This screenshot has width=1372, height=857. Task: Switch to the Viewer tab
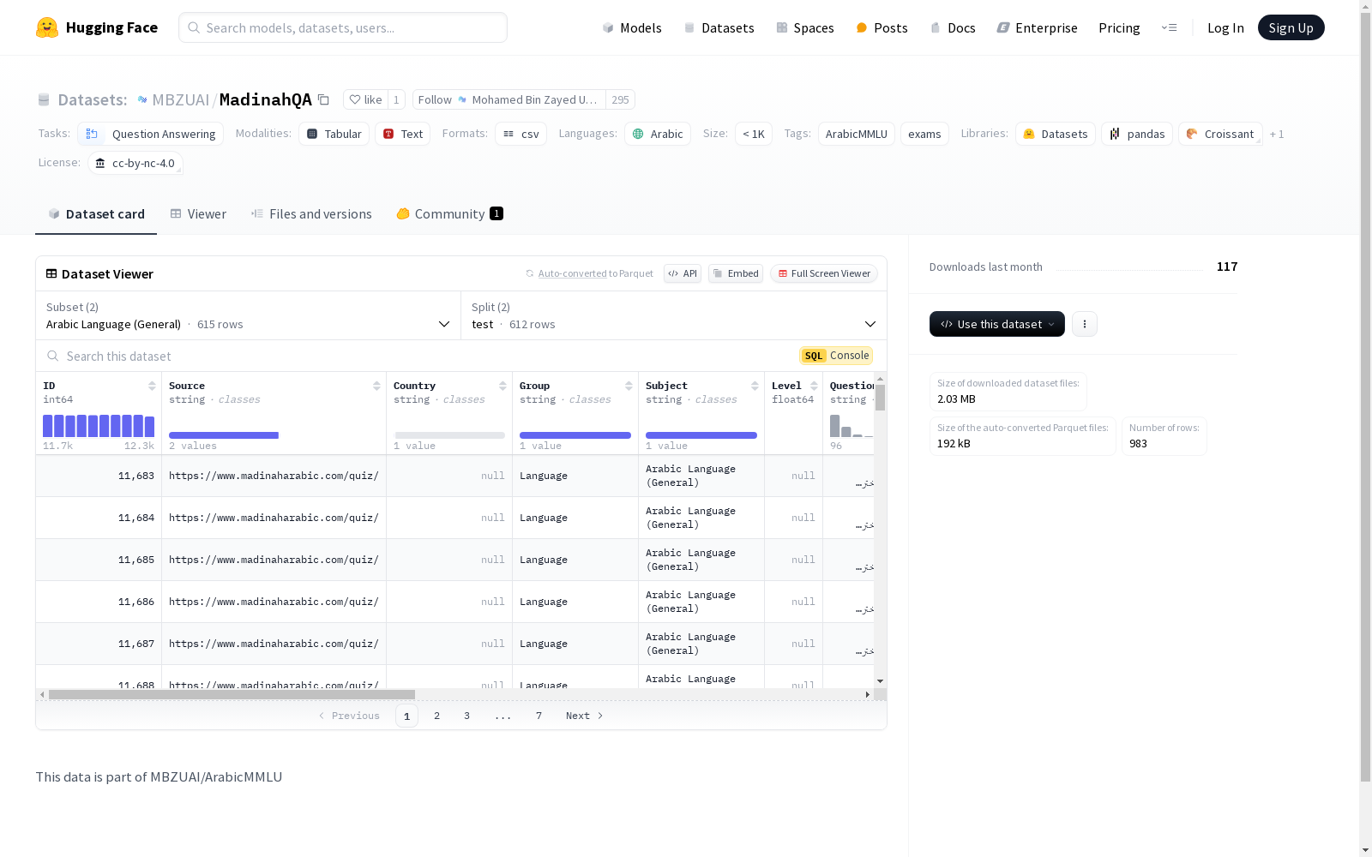(198, 214)
